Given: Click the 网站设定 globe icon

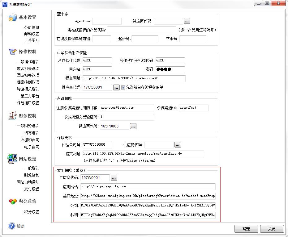Looking at the screenshot, I should click(x=13, y=159).
